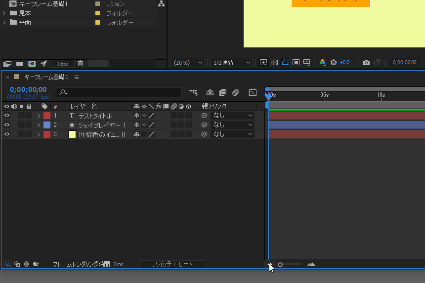The image size is (425, 283).
Task: Open the 1/2画質 resolution dropdown
Action: pos(231,63)
